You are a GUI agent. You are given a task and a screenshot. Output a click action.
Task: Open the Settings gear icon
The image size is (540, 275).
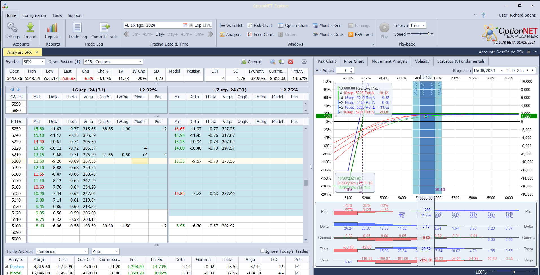12,27
